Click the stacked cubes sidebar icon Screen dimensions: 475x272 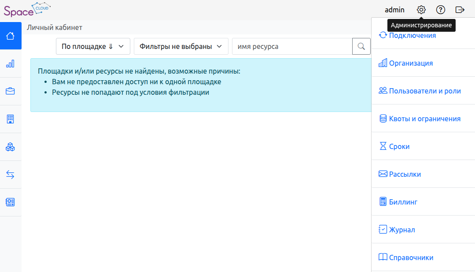(11, 147)
